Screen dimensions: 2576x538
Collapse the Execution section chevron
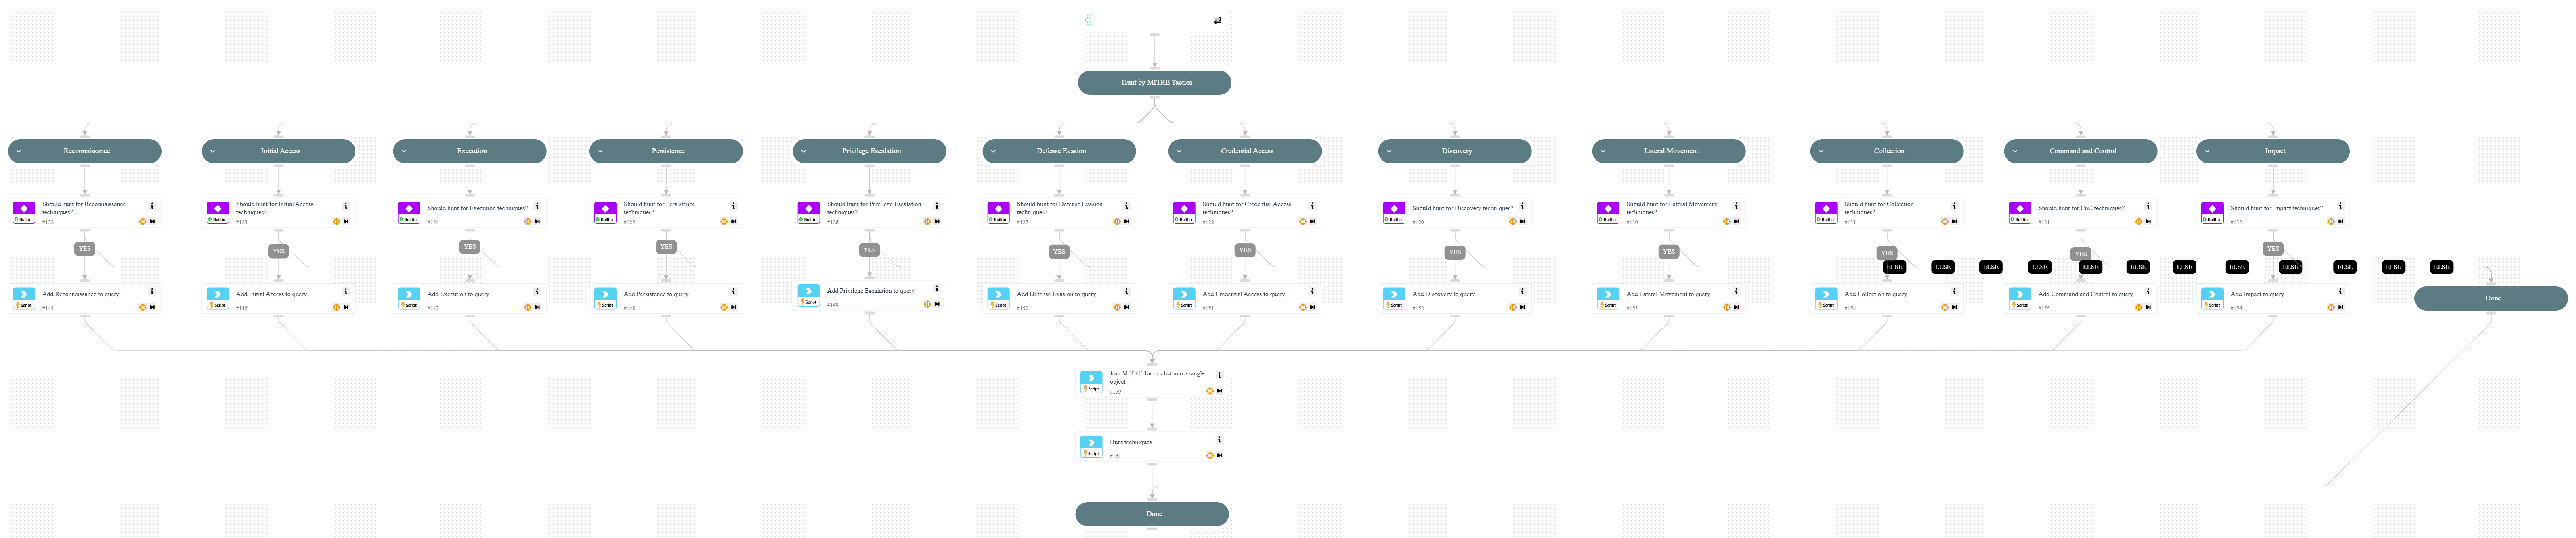click(404, 152)
